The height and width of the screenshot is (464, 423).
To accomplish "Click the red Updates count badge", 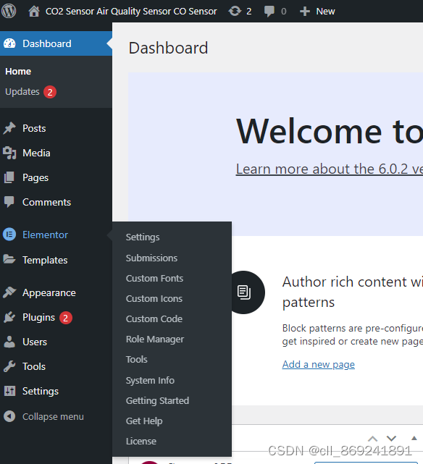I will coord(50,92).
